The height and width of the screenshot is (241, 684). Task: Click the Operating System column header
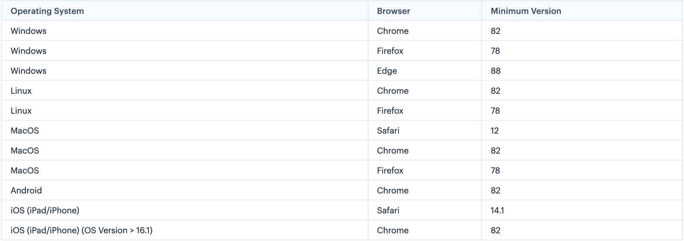tap(47, 11)
